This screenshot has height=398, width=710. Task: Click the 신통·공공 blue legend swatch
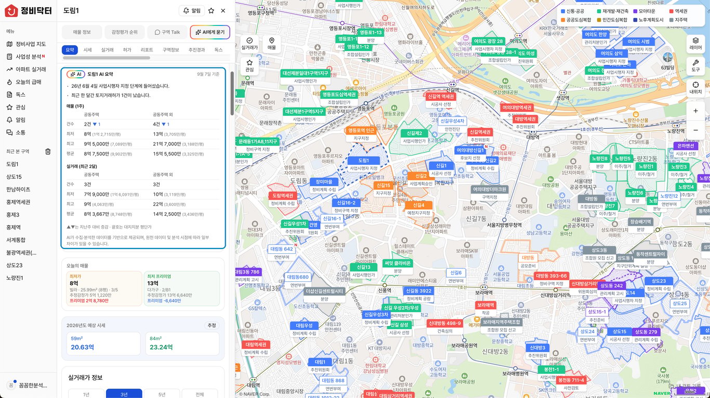coord(563,11)
